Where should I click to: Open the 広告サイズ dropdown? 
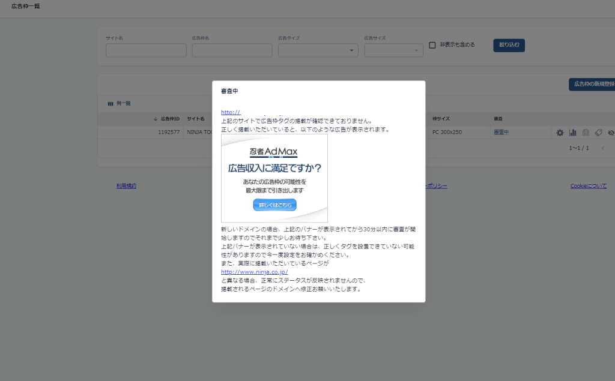pyautogui.click(x=393, y=50)
